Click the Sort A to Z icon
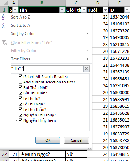This screenshot has width=130, height=161. pyautogui.click(x=5, y=17)
